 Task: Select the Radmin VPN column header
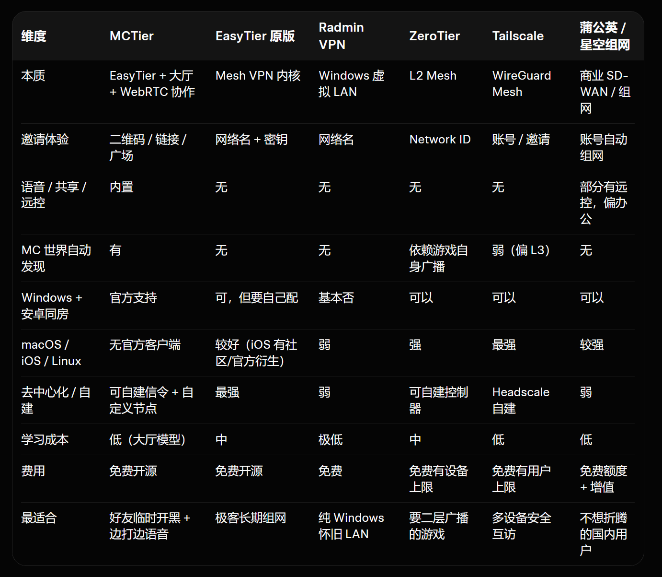[341, 36]
